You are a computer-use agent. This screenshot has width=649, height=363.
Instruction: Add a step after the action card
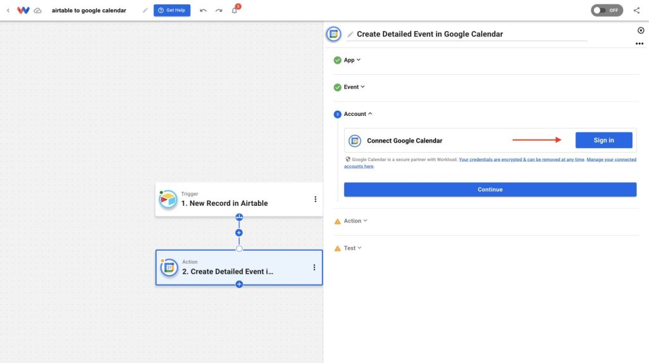click(239, 284)
